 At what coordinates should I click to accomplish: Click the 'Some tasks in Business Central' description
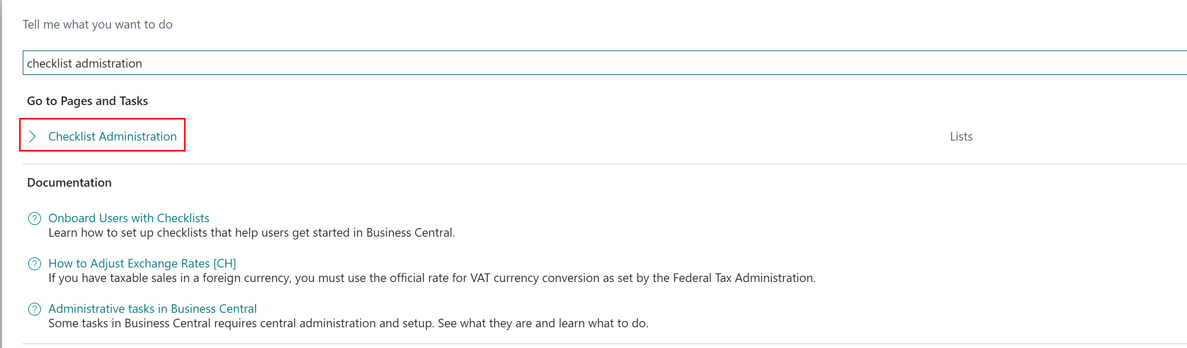348,323
